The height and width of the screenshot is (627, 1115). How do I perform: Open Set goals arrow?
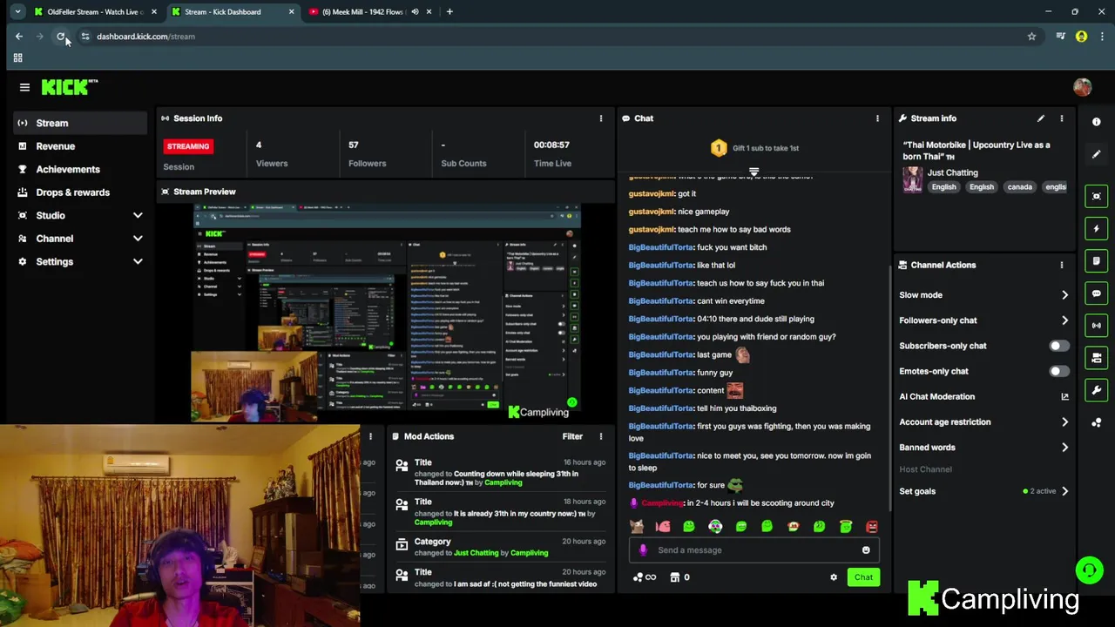pyautogui.click(x=1064, y=491)
